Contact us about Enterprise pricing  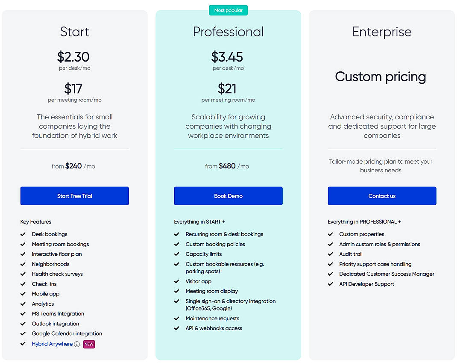coord(382,196)
